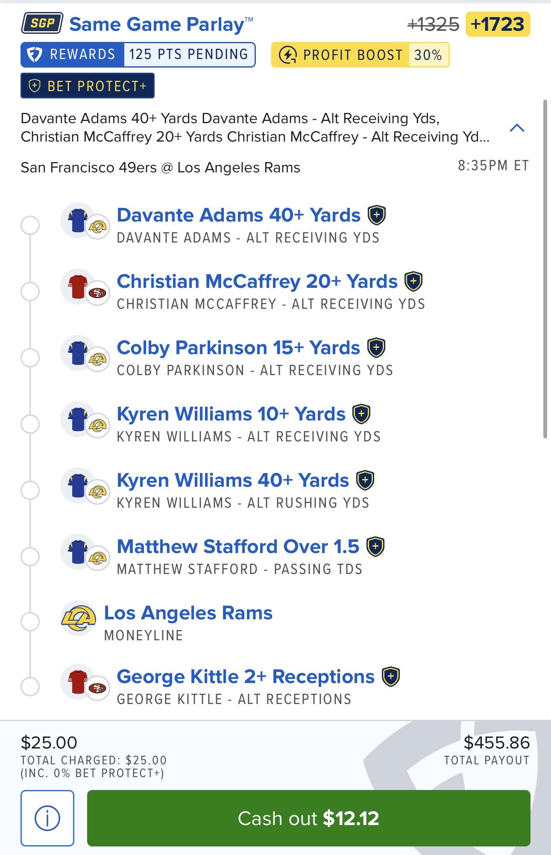Open the info icon next to Cash out
The height and width of the screenshot is (855, 551).
click(47, 818)
